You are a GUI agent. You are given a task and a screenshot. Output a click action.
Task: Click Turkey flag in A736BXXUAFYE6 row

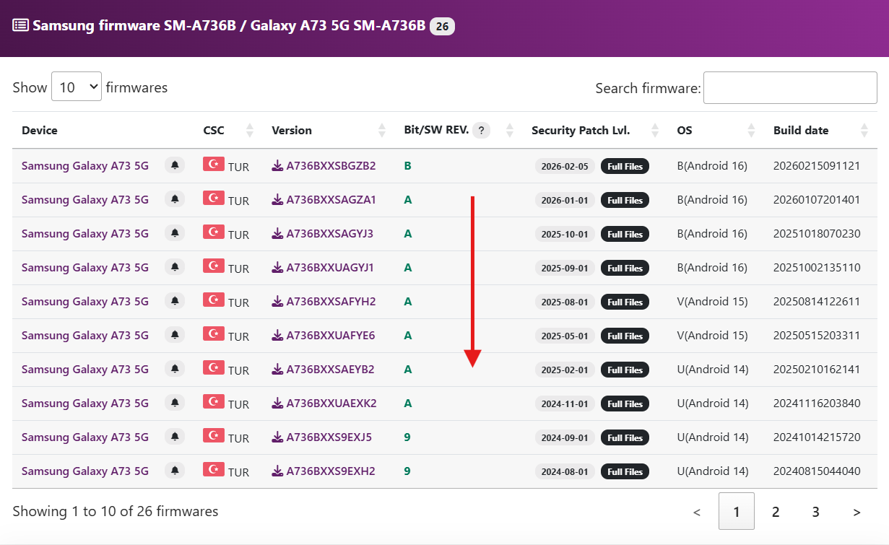click(x=214, y=333)
